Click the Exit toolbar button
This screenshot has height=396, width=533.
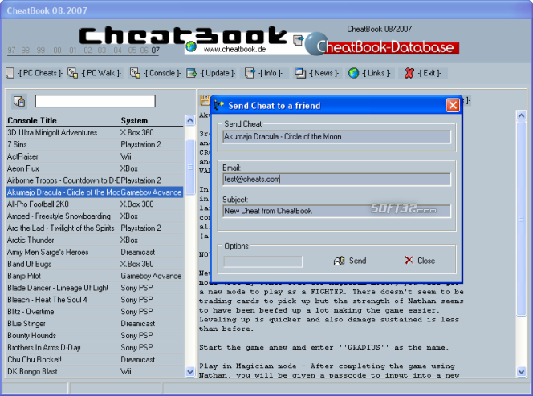tap(423, 73)
